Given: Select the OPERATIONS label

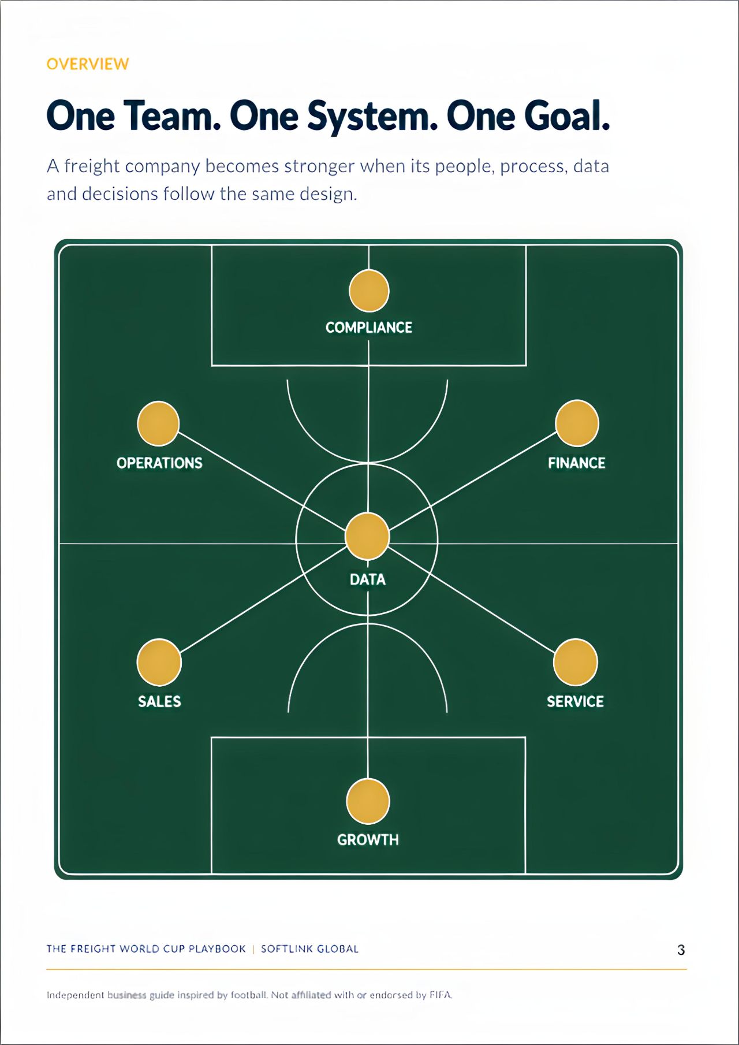Looking at the screenshot, I should pos(159,463).
